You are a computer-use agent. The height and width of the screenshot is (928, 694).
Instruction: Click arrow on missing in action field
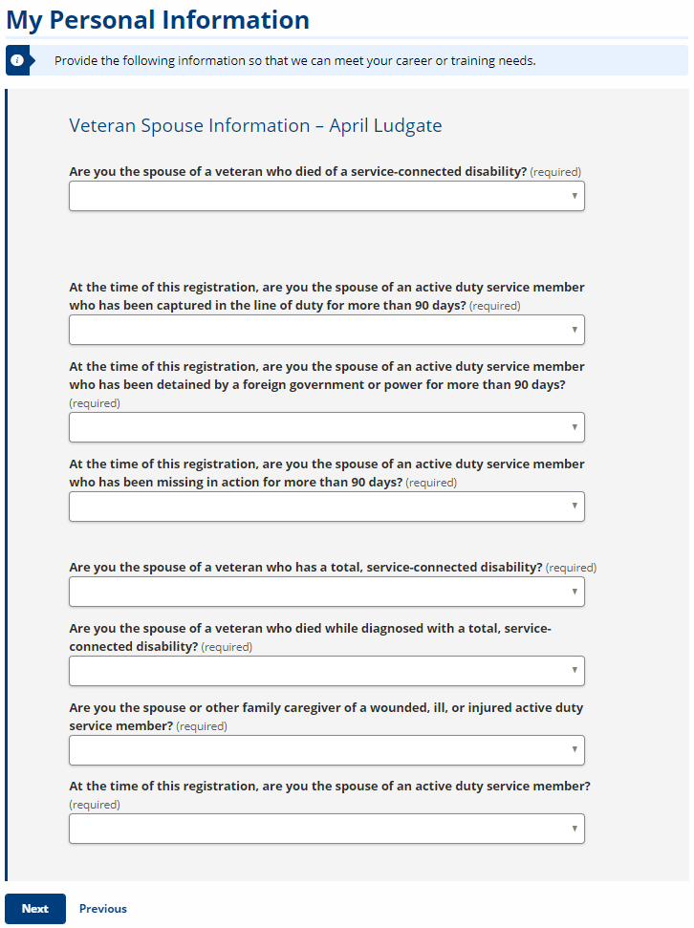click(x=575, y=506)
